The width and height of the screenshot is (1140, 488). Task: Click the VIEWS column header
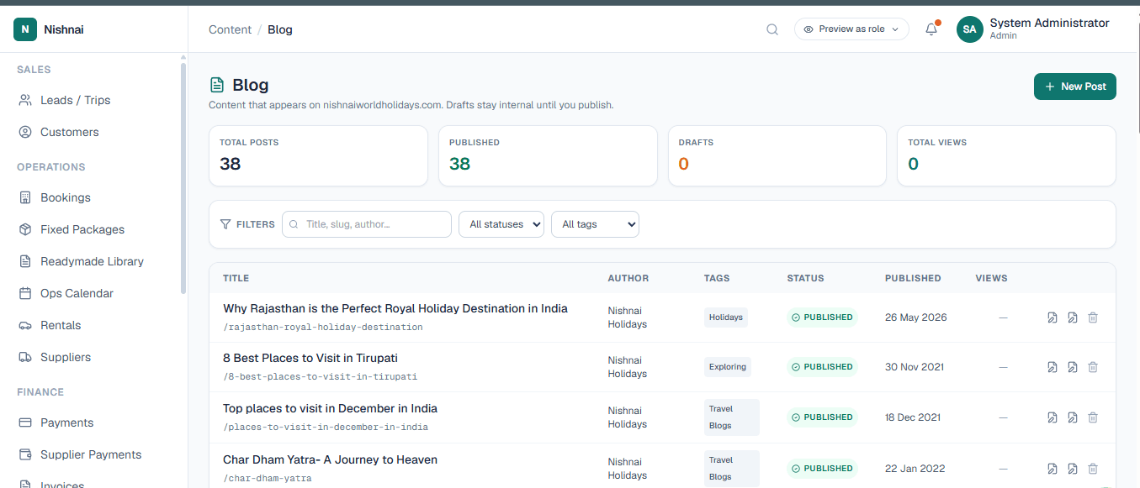[x=991, y=278]
